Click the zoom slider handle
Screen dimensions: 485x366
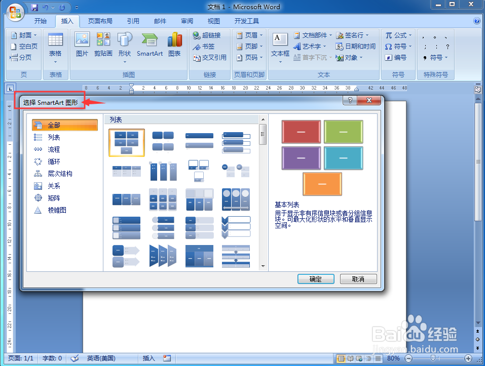(x=433, y=358)
